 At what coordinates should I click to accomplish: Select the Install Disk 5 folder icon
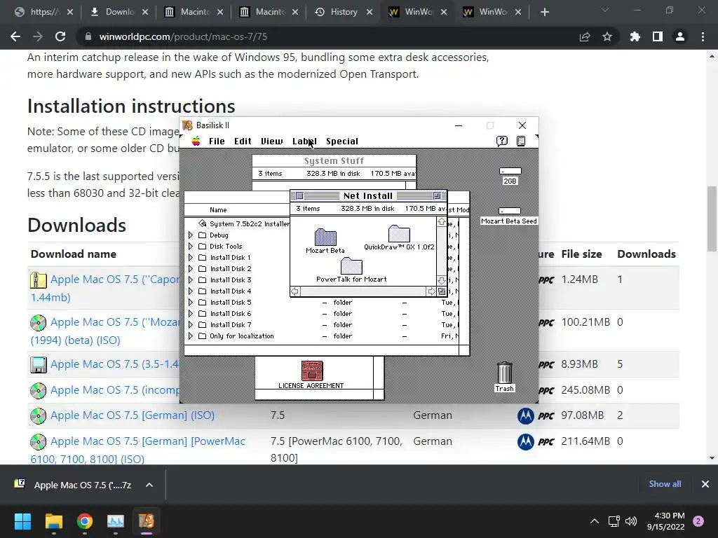(x=203, y=303)
